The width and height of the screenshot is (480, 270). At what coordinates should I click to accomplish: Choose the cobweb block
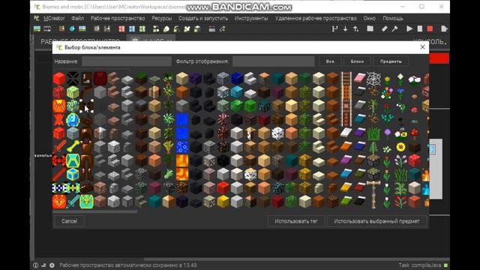pos(373,79)
